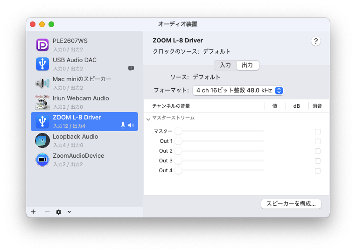This screenshot has width=356, height=252.
Task: Click the クロックのソース: デフォルト text
Action: (x=191, y=51)
